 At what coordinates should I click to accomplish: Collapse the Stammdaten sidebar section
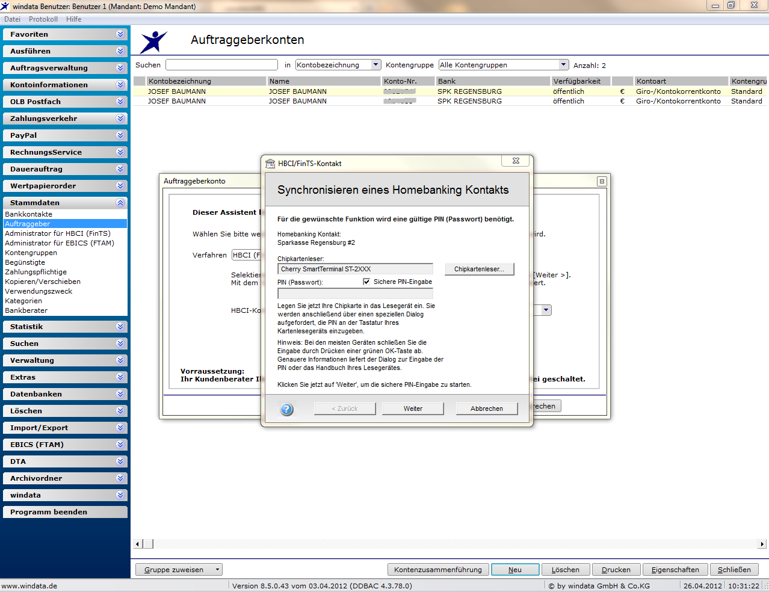tap(66, 203)
